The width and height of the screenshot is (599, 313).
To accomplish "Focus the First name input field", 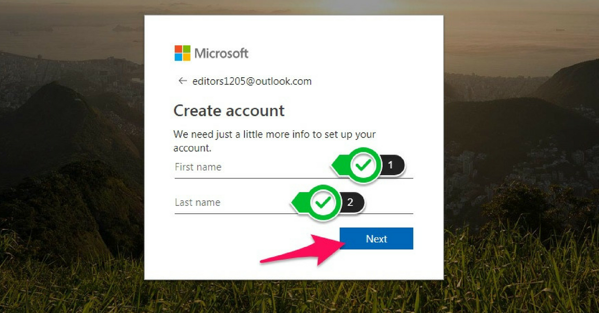I will click(294, 167).
